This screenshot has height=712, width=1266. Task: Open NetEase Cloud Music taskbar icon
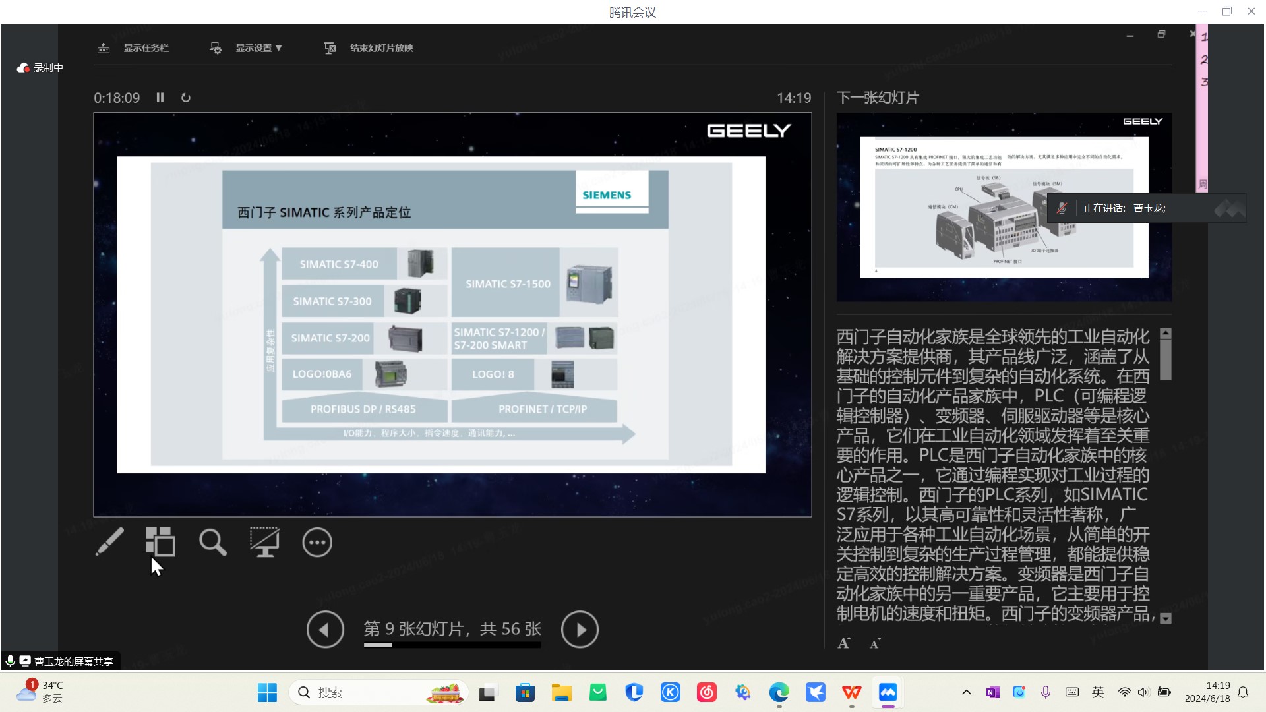(x=707, y=692)
